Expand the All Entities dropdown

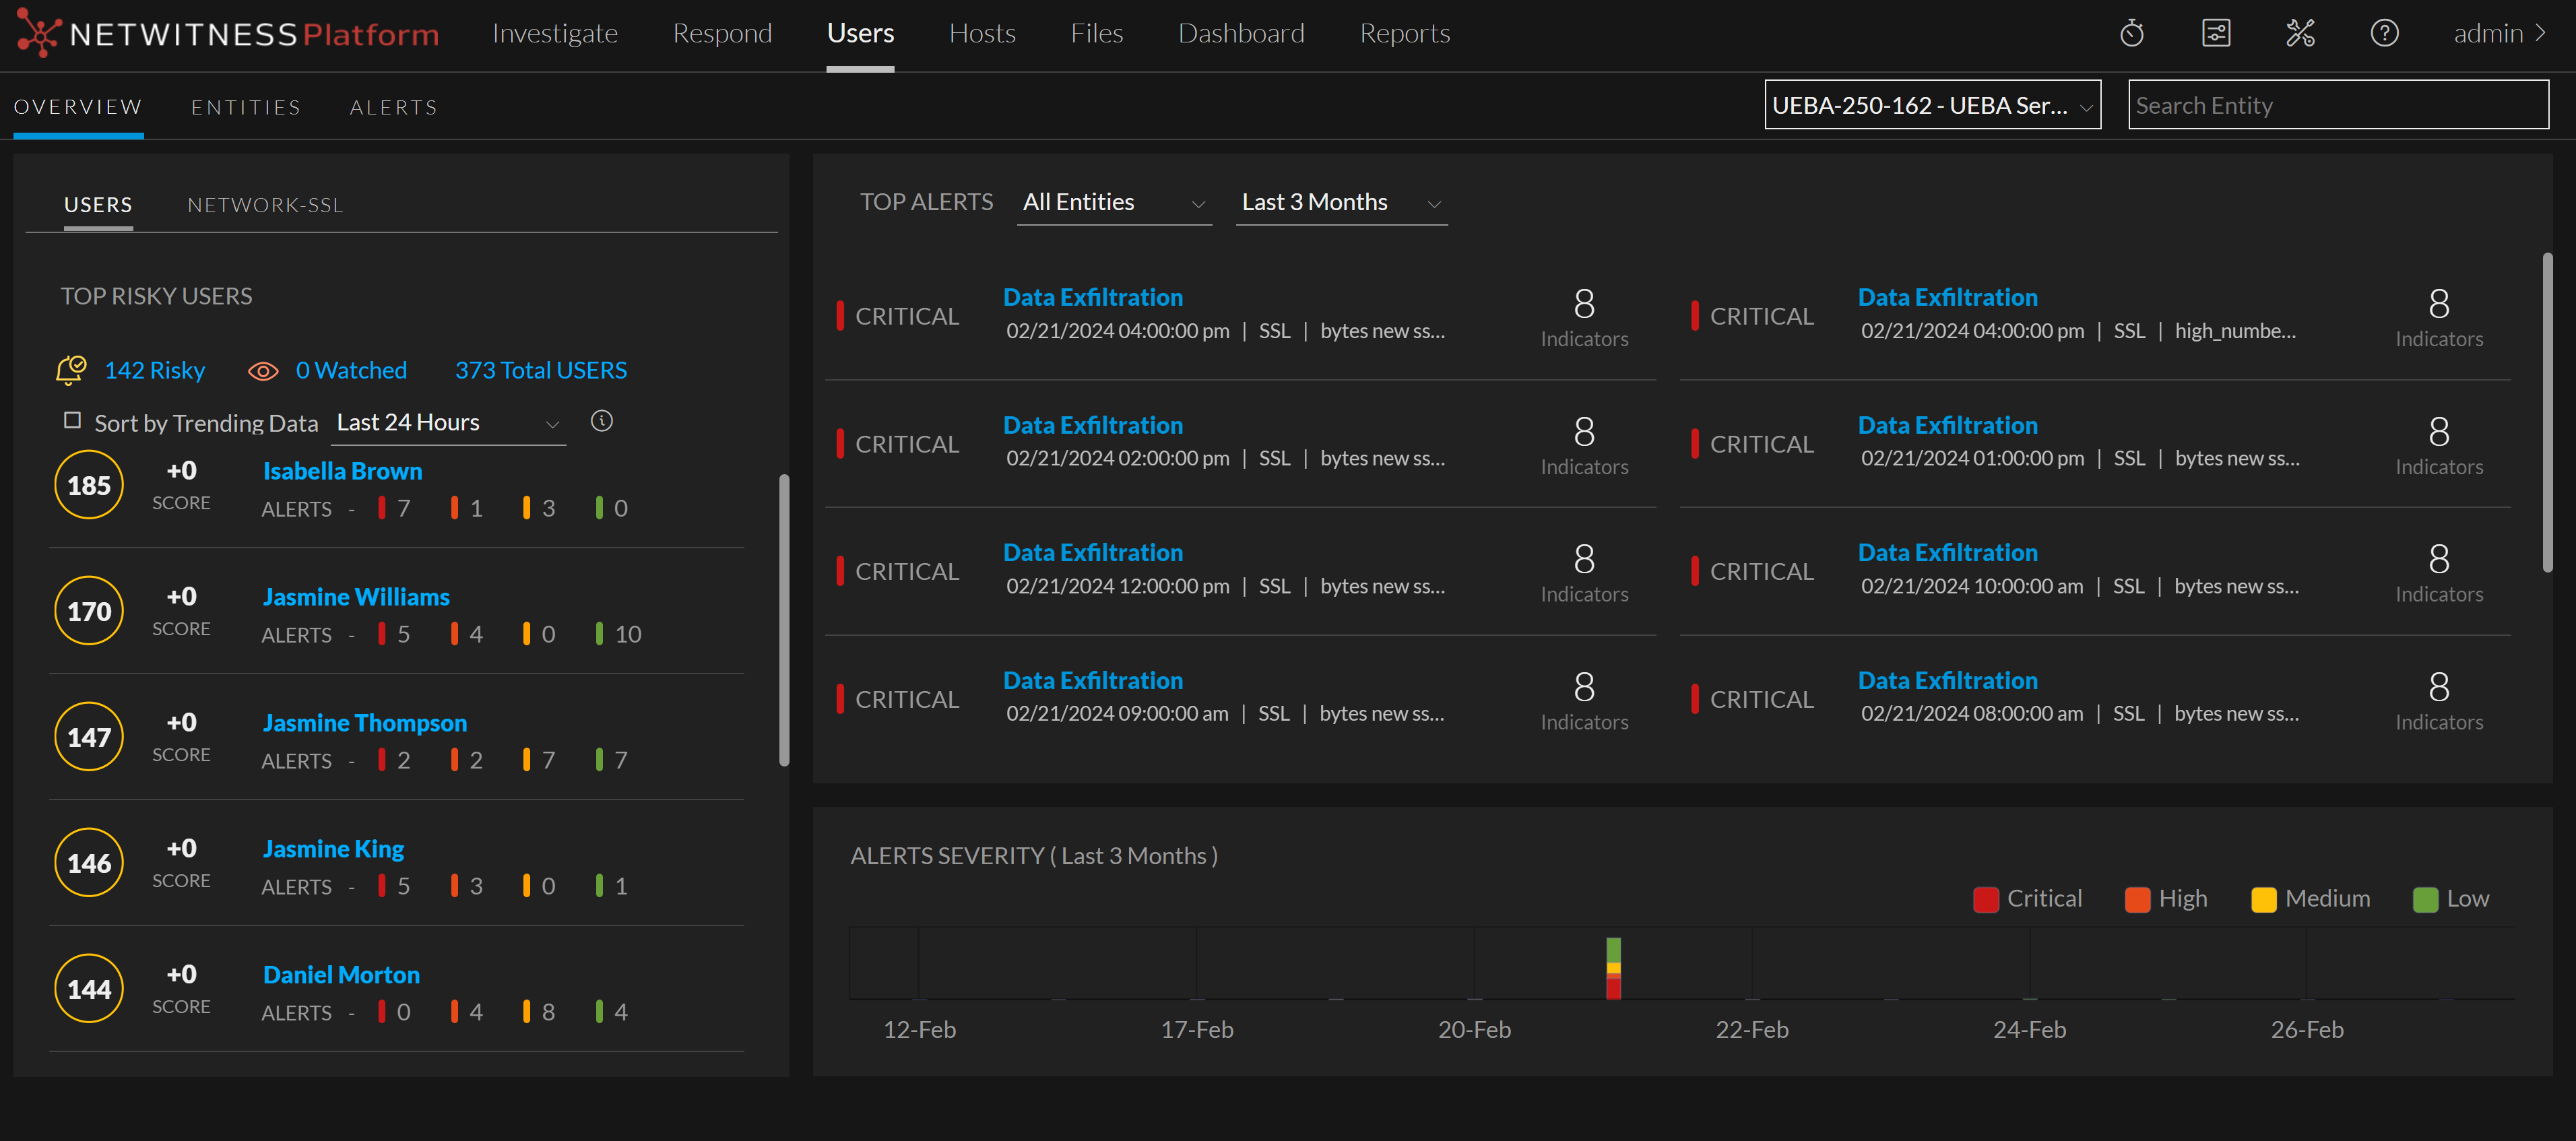coord(1113,203)
